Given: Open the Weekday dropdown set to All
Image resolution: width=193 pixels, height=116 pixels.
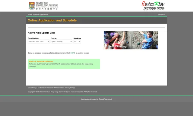Looking at the screenshot, I should (x=77, y=42).
